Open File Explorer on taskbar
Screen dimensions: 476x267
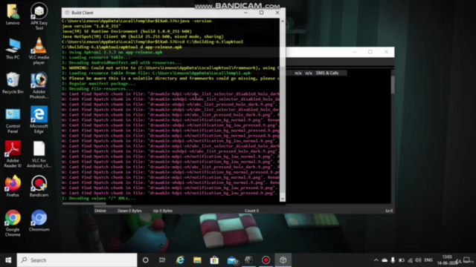pos(197,260)
